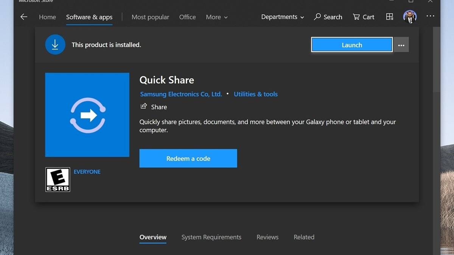
Task: Click the library grid icon
Action: 390,17
